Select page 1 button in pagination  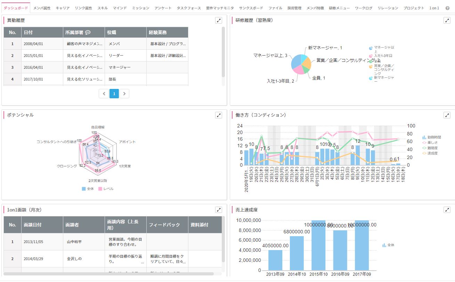pyautogui.click(x=114, y=93)
